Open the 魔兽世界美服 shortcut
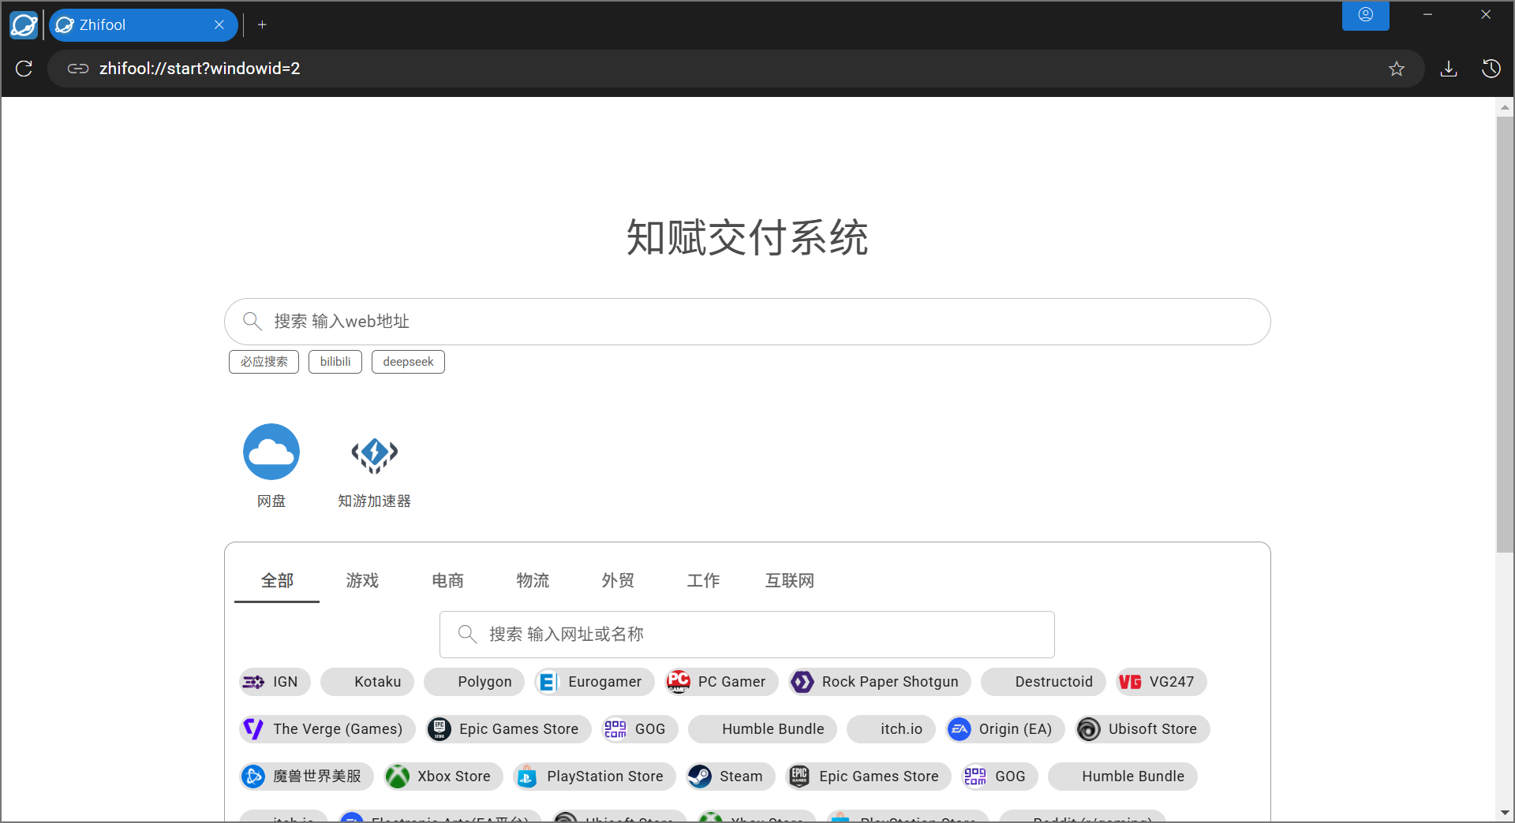 [x=306, y=776]
